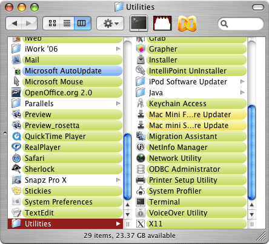The height and width of the screenshot is (244, 269).
Task: Click the Mail stamp icon
Action: coord(16,59)
